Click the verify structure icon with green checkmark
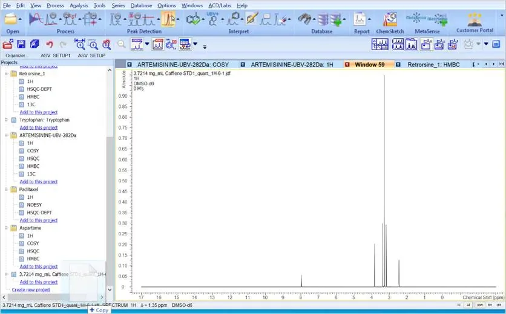The width and height of the screenshot is (506, 314). click(193, 19)
